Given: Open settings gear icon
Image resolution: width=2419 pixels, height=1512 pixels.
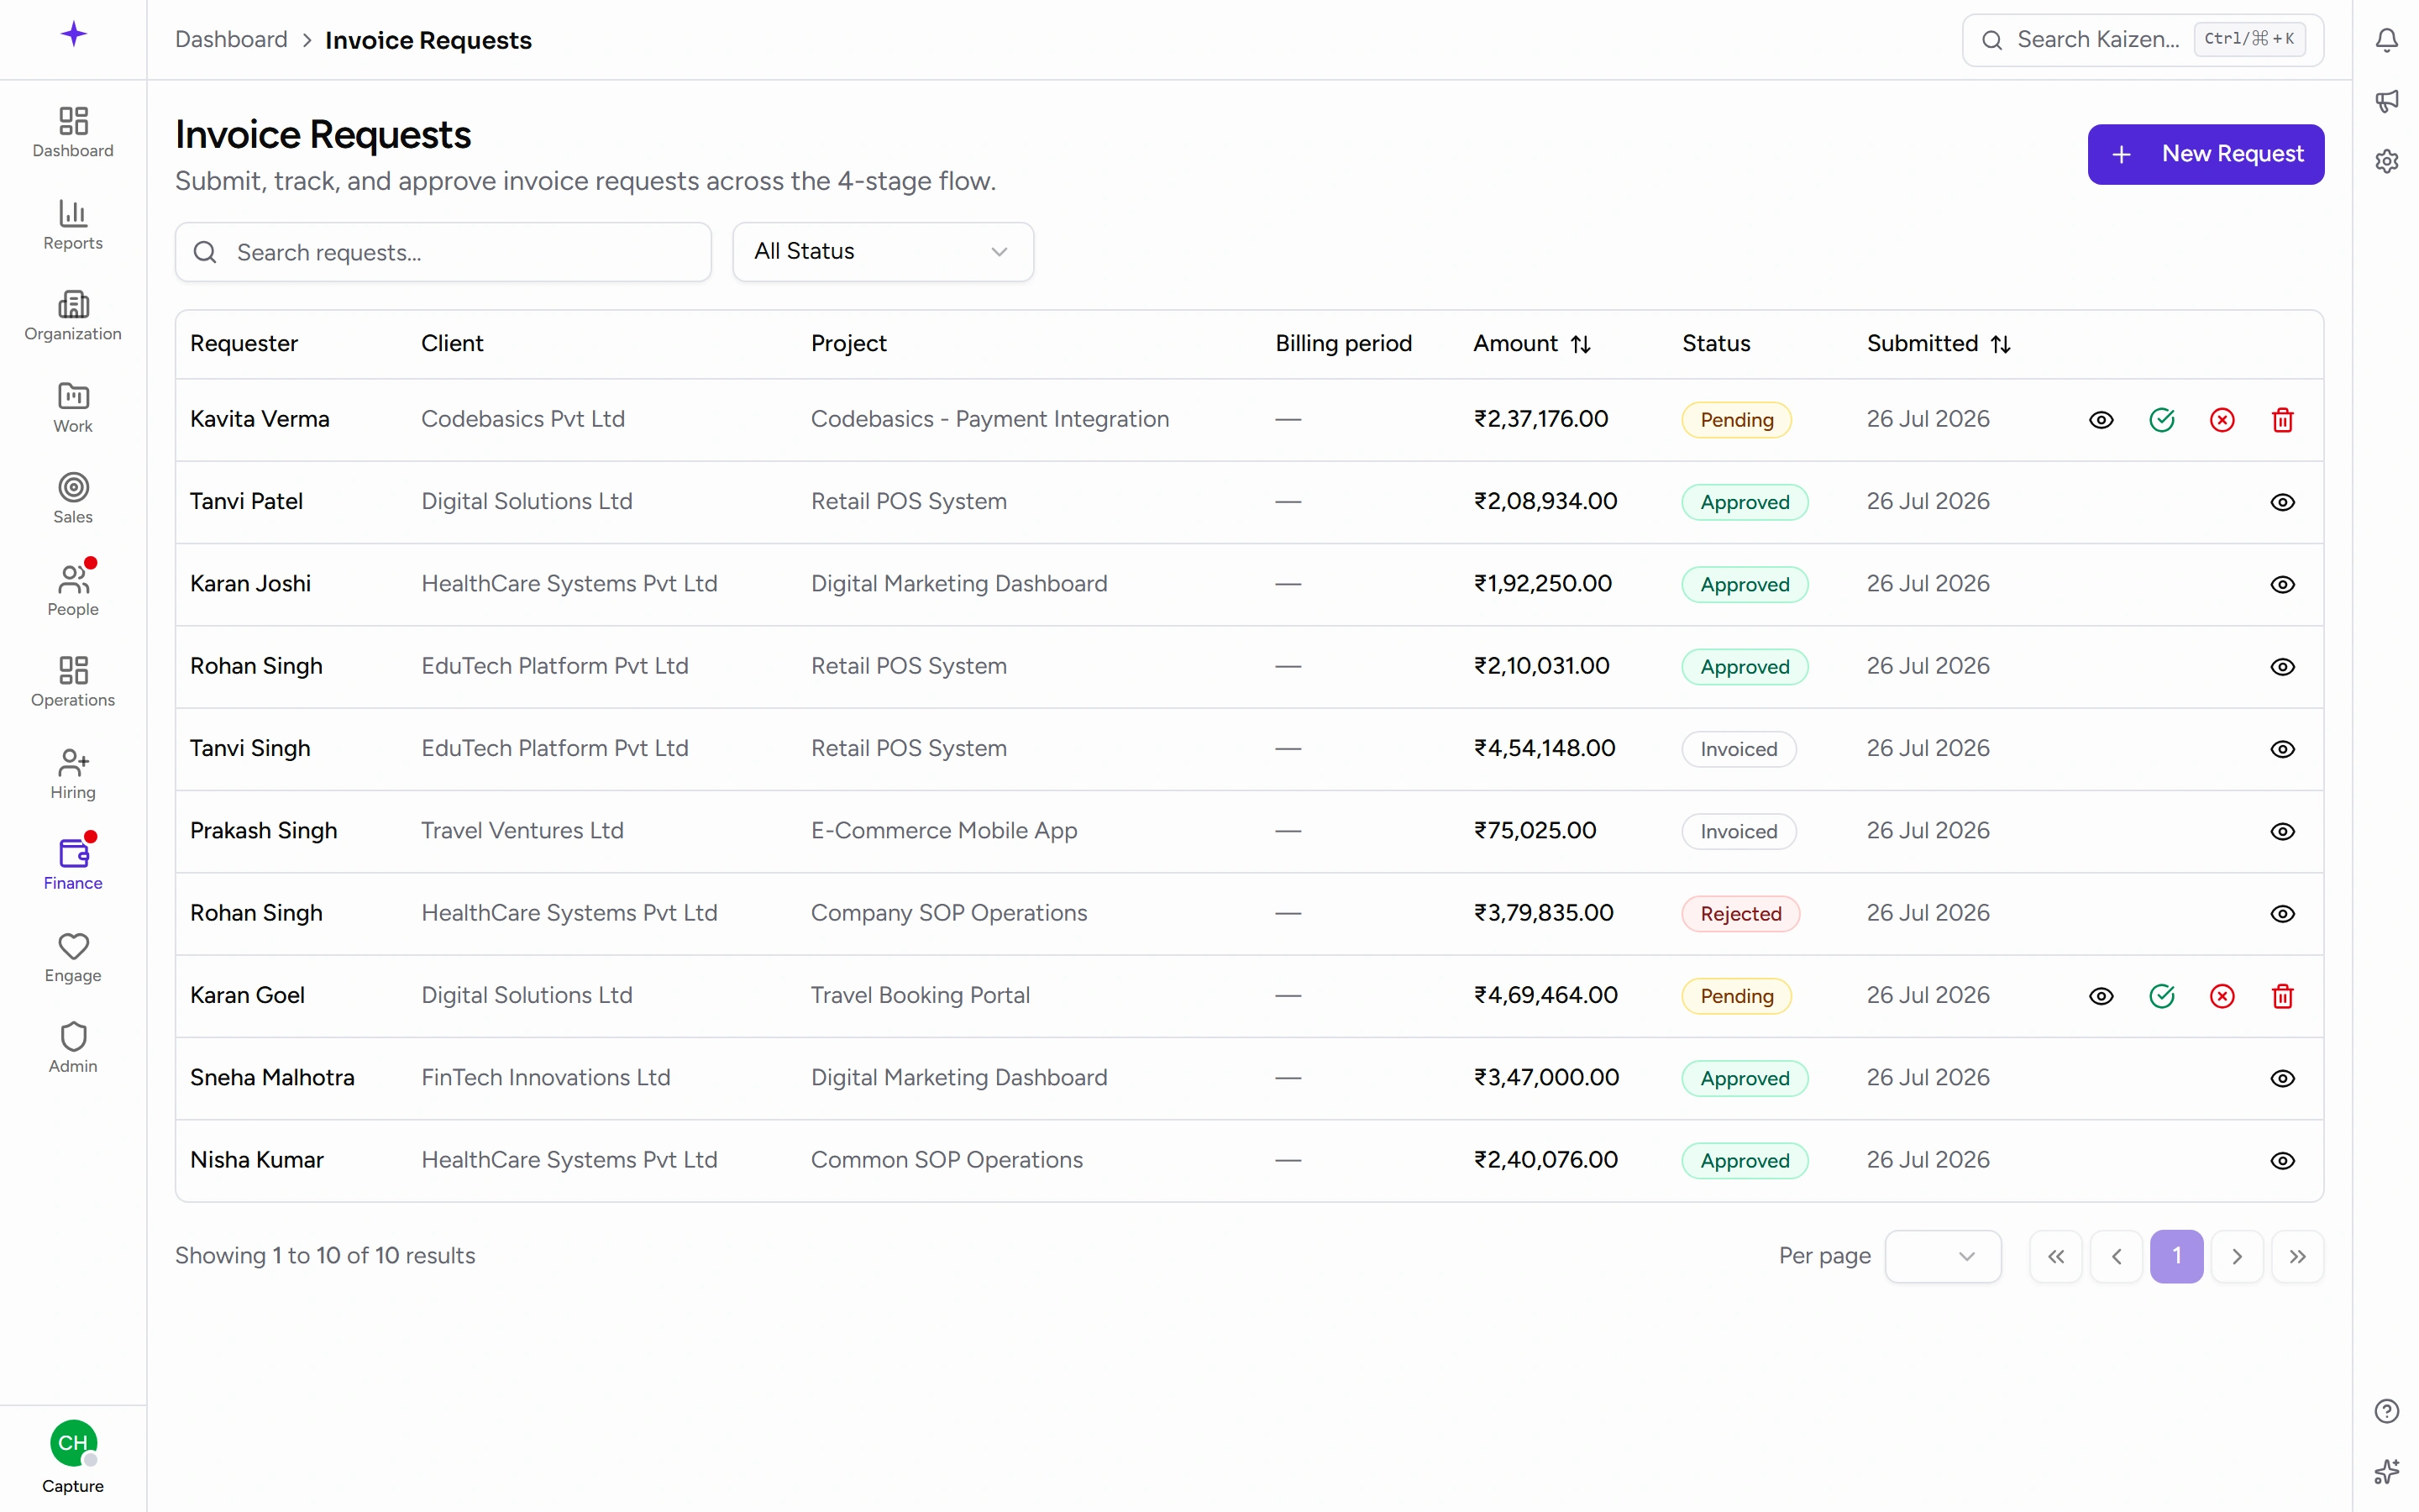Looking at the screenshot, I should [2386, 160].
